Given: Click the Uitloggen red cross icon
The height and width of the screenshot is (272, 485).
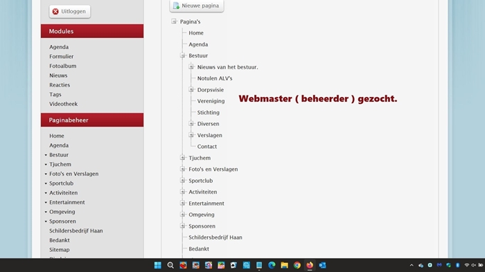Looking at the screenshot, I should [55, 12].
